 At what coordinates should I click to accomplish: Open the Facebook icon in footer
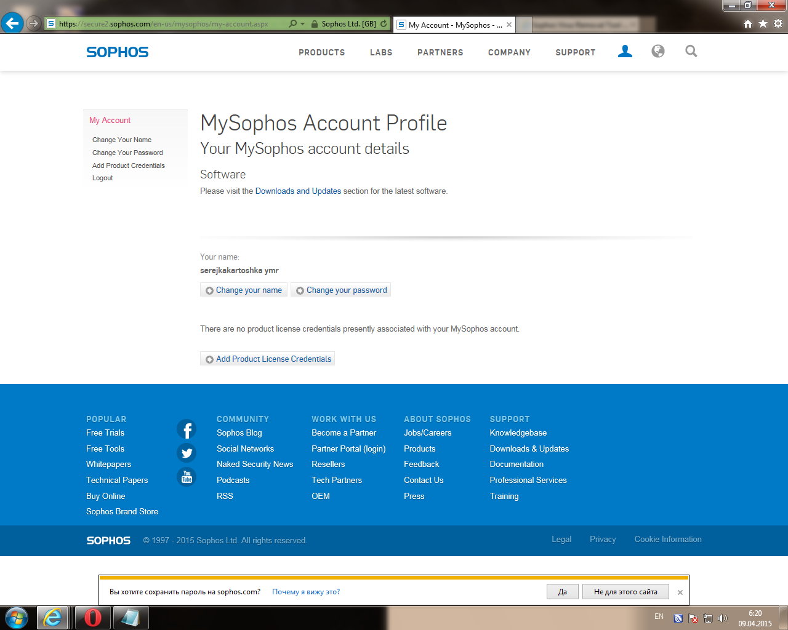point(187,429)
